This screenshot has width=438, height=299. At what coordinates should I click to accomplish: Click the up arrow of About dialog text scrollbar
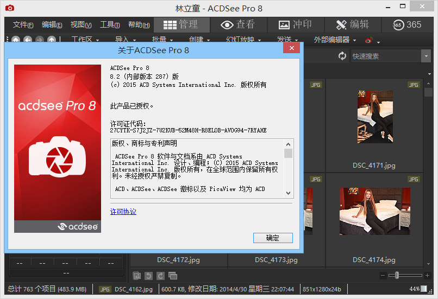(288, 144)
